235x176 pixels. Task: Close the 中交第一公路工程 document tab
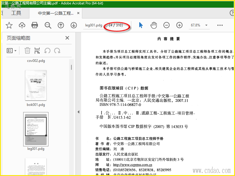tap(78, 13)
